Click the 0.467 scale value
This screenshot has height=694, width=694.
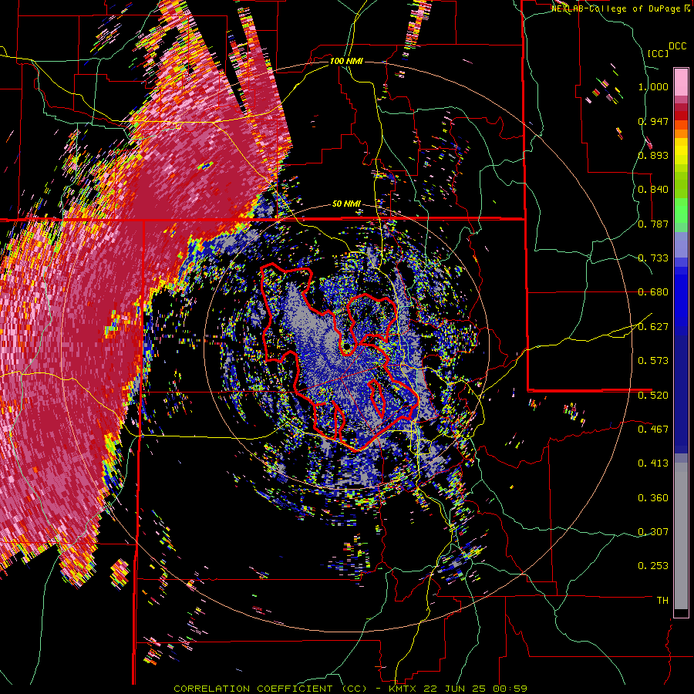tap(653, 430)
